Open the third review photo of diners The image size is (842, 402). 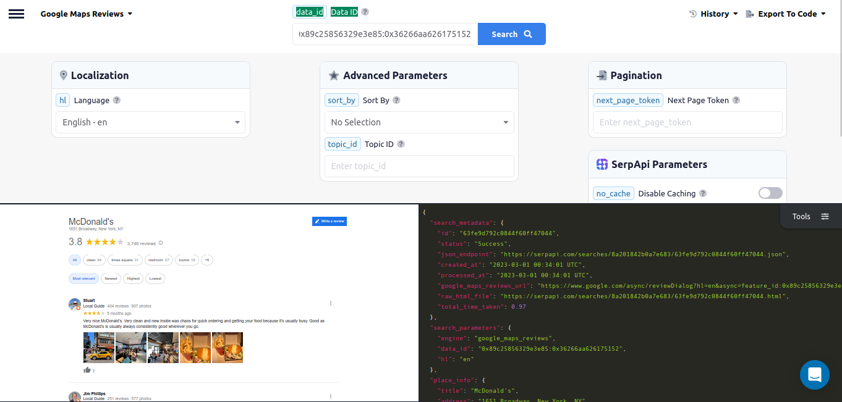163,348
